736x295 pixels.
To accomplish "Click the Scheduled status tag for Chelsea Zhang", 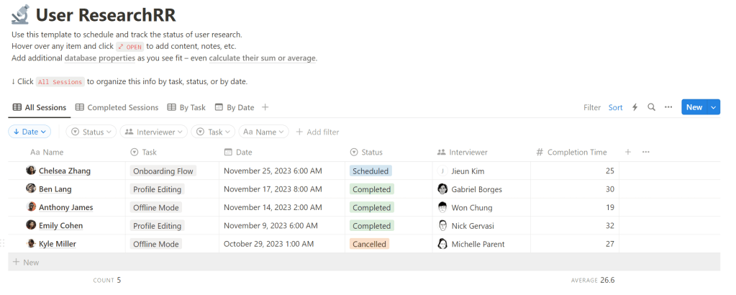I will 371,171.
